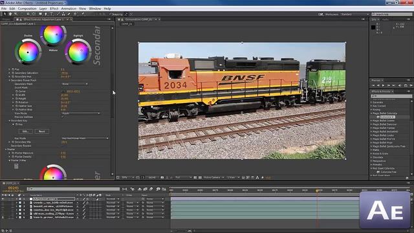This screenshot has width=414, height=233.
Task: Open the viewer resolution Full dropdown
Action: (x=183, y=177)
